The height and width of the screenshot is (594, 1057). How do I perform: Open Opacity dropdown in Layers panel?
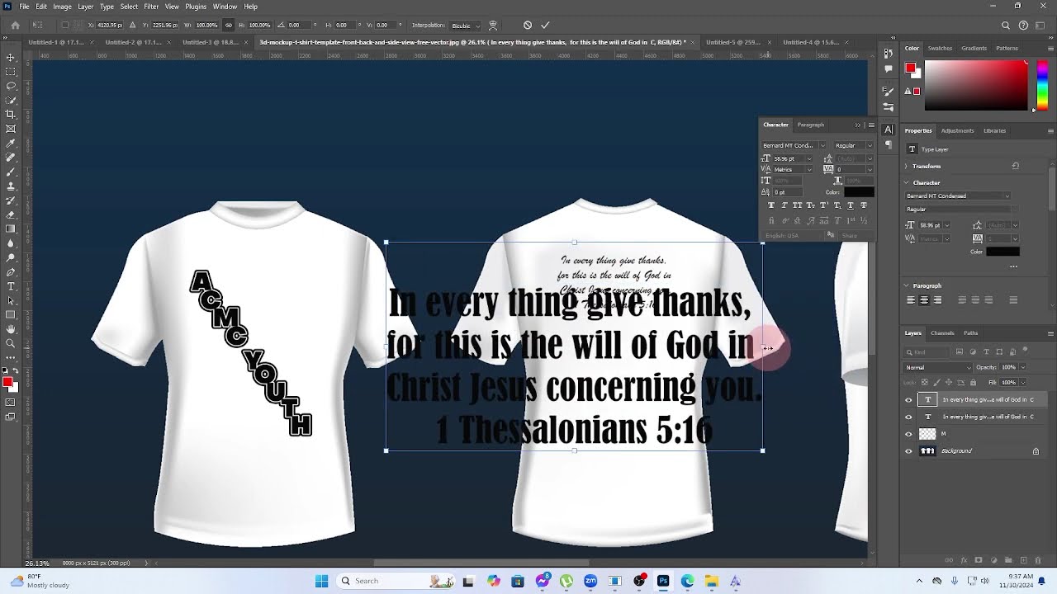(x=1022, y=367)
